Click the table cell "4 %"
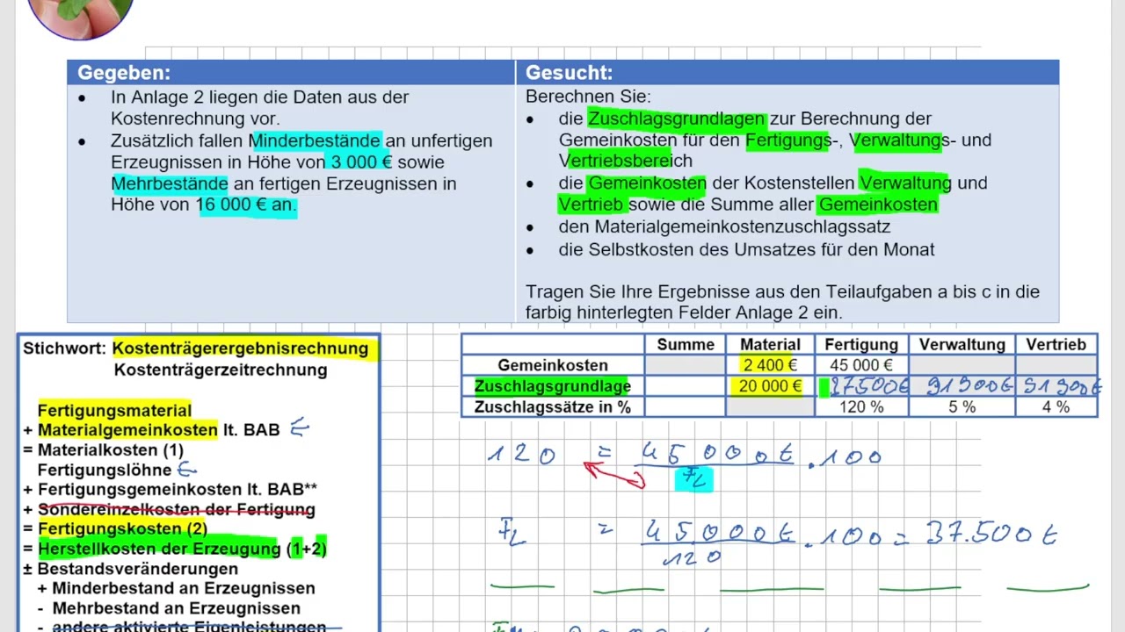The image size is (1125, 632). tap(1056, 407)
